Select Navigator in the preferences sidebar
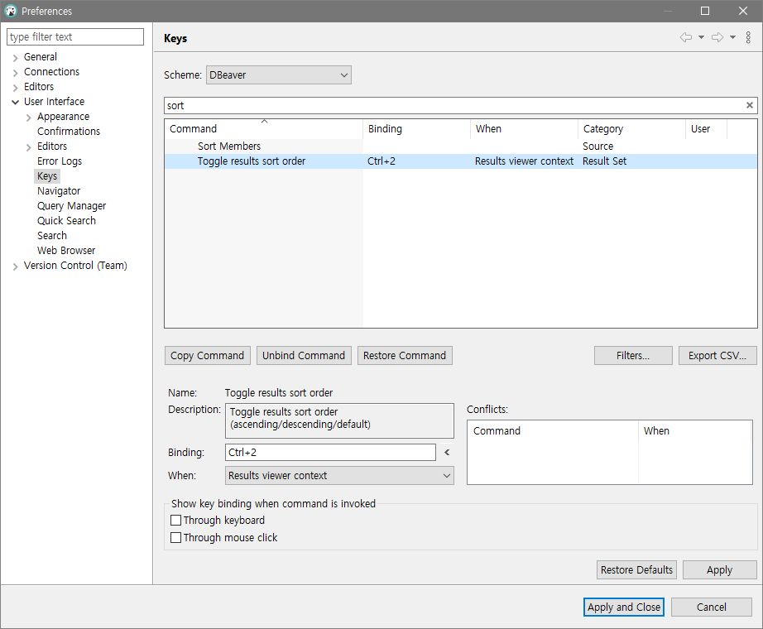The height and width of the screenshot is (629, 763). click(x=60, y=190)
